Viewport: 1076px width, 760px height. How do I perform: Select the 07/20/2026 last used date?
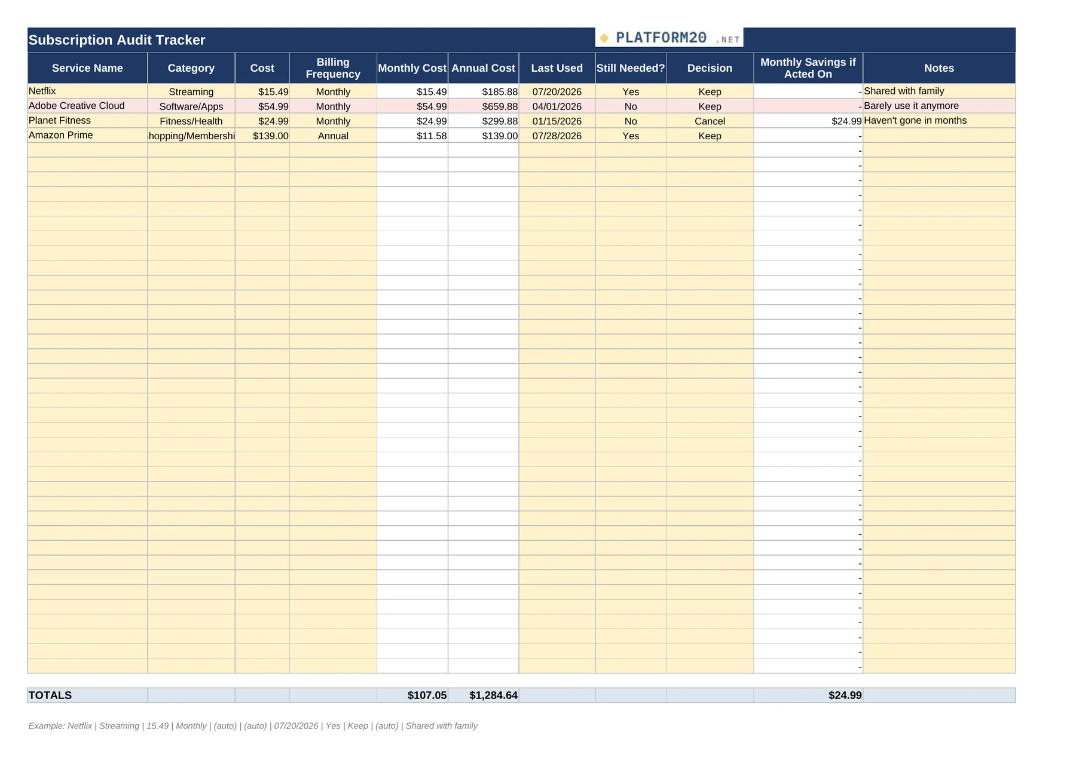[557, 91]
